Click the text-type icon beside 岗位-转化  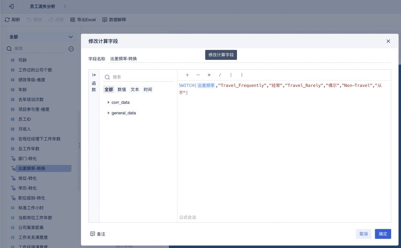pyautogui.click(x=13, y=178)
